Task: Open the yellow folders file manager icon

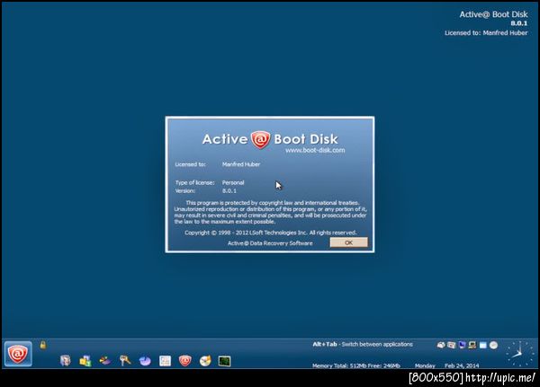Action: point(85,361)
